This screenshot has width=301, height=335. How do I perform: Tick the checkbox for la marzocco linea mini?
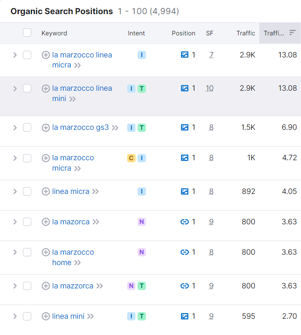pos(27,88)
